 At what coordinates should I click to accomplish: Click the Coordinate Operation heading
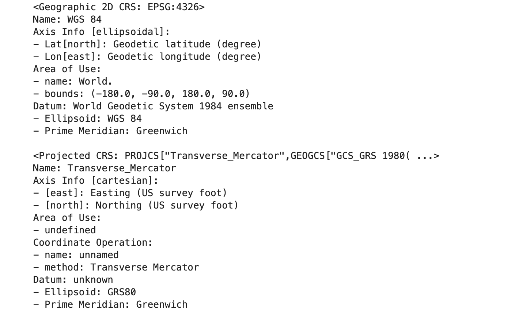(93, 242)
